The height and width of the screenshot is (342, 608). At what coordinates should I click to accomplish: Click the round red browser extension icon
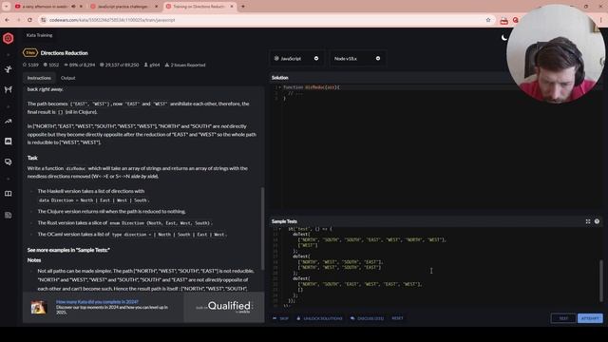pyautogui.click(x=515, y=20)
